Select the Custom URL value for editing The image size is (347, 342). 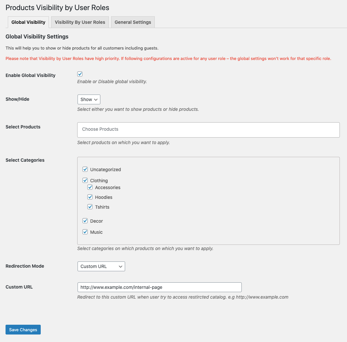tap(159, 287)
